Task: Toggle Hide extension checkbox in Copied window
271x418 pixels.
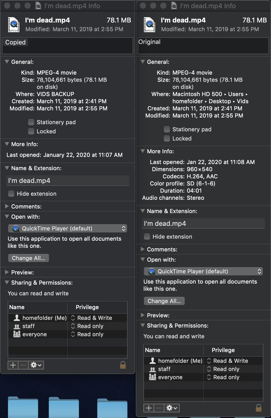Action: tap(11, 194)
